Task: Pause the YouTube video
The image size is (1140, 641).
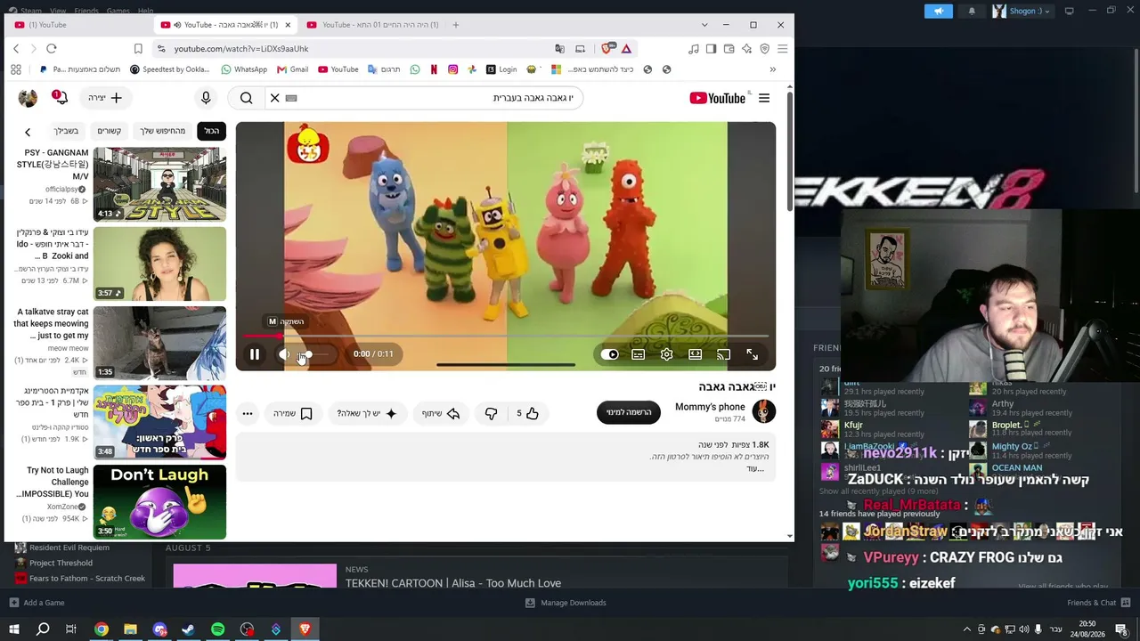Action: (255, 354)
